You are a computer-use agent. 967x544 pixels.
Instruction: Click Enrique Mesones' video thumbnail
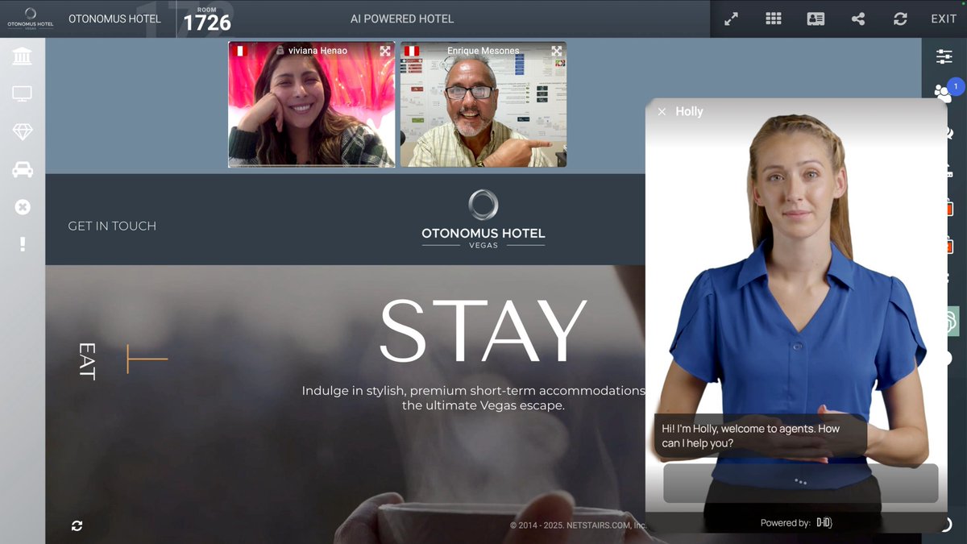tap(483, 105)
